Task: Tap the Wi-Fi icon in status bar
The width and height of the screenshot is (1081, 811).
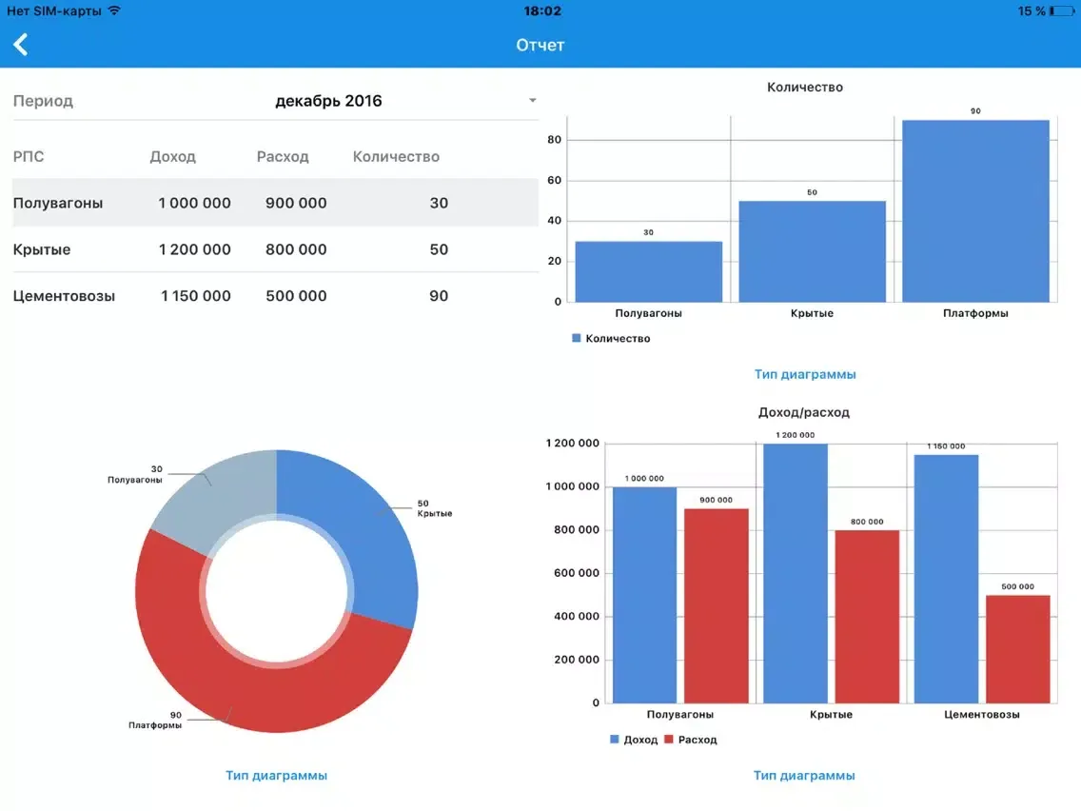Action: pos(114,10)
